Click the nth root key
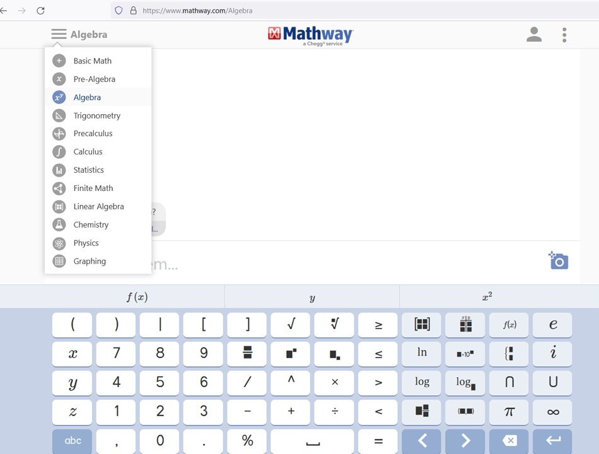The width and height of the screenshot is (599, 454). [x=334, y=325]
